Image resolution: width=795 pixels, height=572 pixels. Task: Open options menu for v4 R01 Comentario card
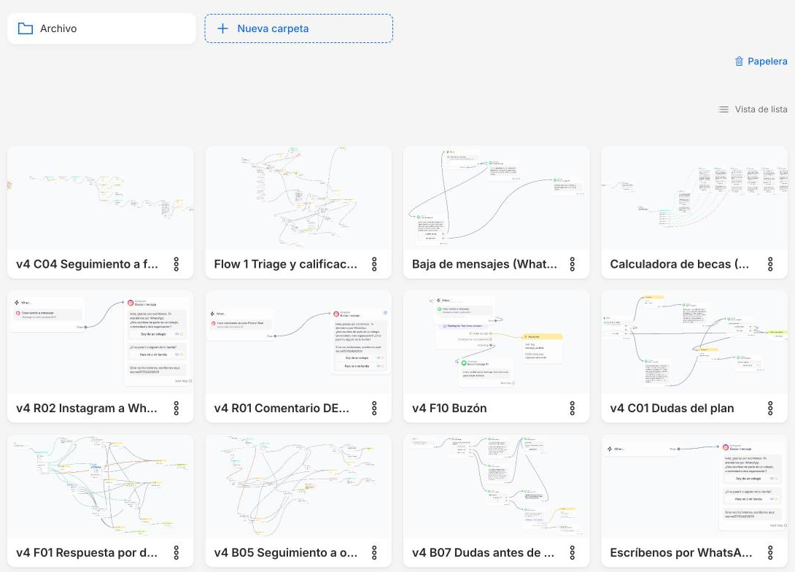point(374,409)
